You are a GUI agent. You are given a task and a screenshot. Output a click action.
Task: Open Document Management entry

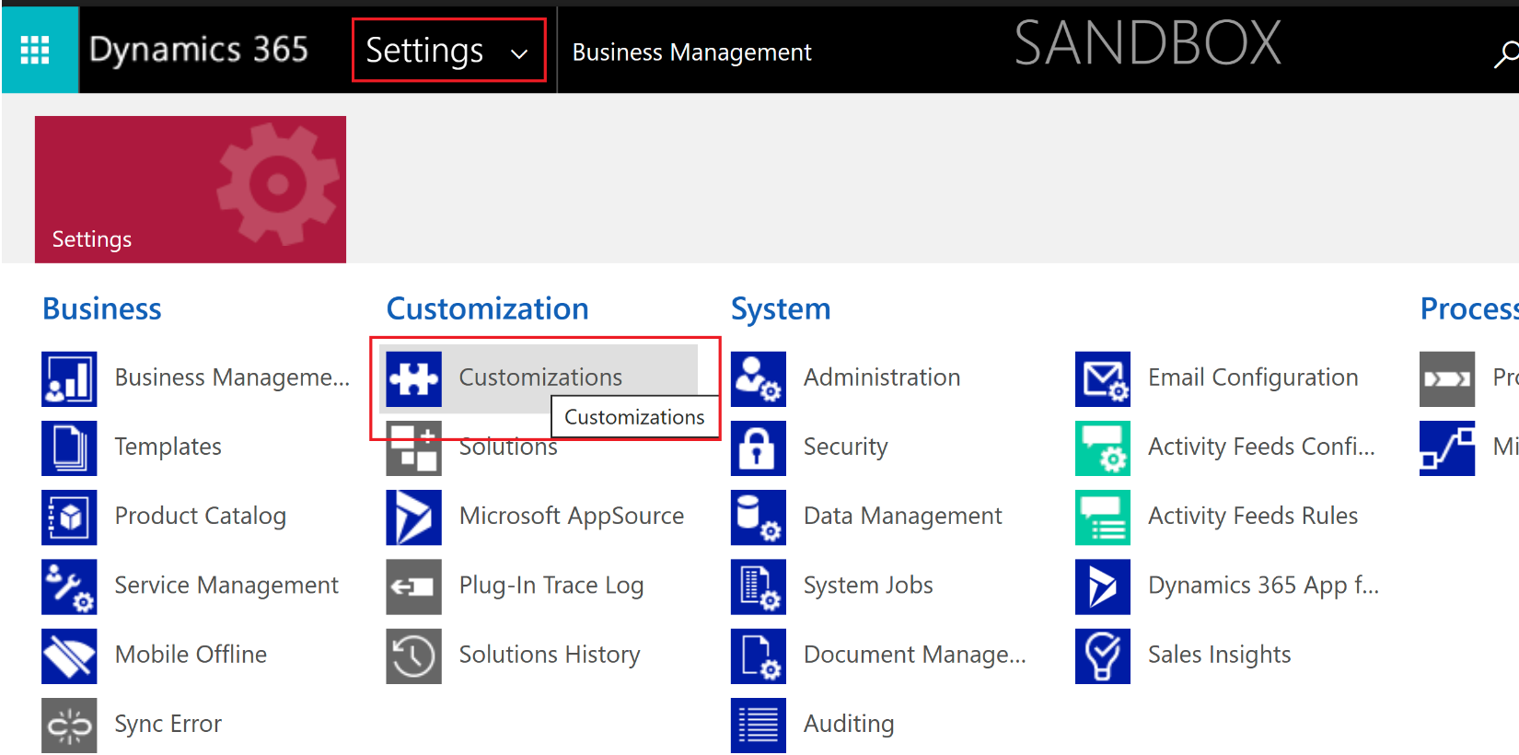[915, 654]
